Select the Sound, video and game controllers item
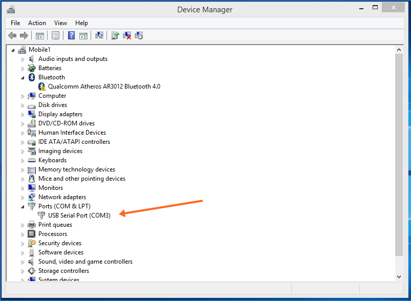 (85, 262)
